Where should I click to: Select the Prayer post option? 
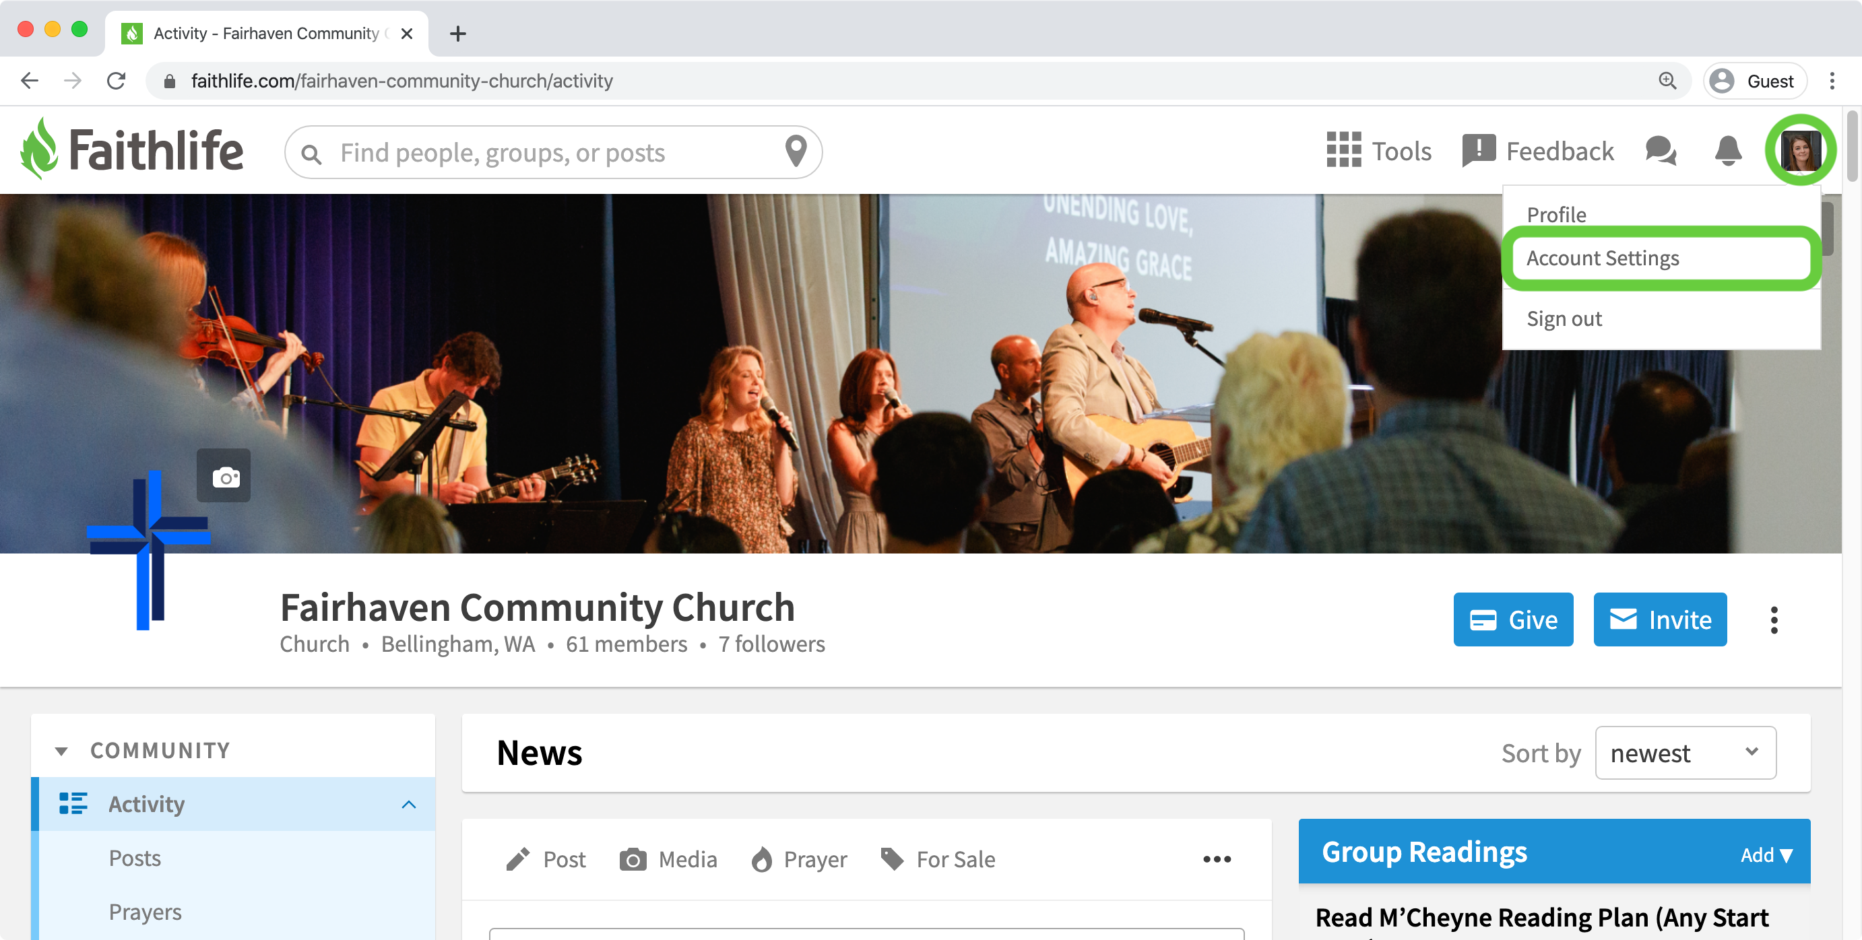799,859
